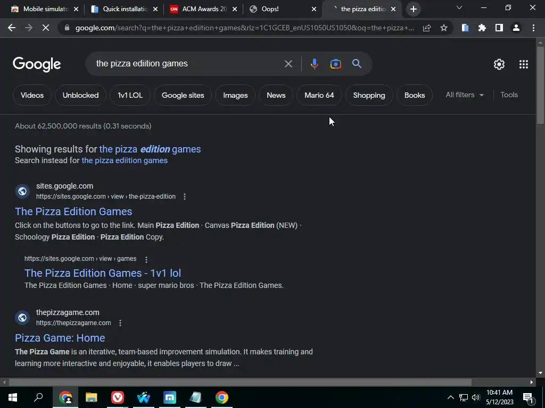Start a voice search with the microphone
Viewport: 545px width, 408px height.
click(314, 64)
